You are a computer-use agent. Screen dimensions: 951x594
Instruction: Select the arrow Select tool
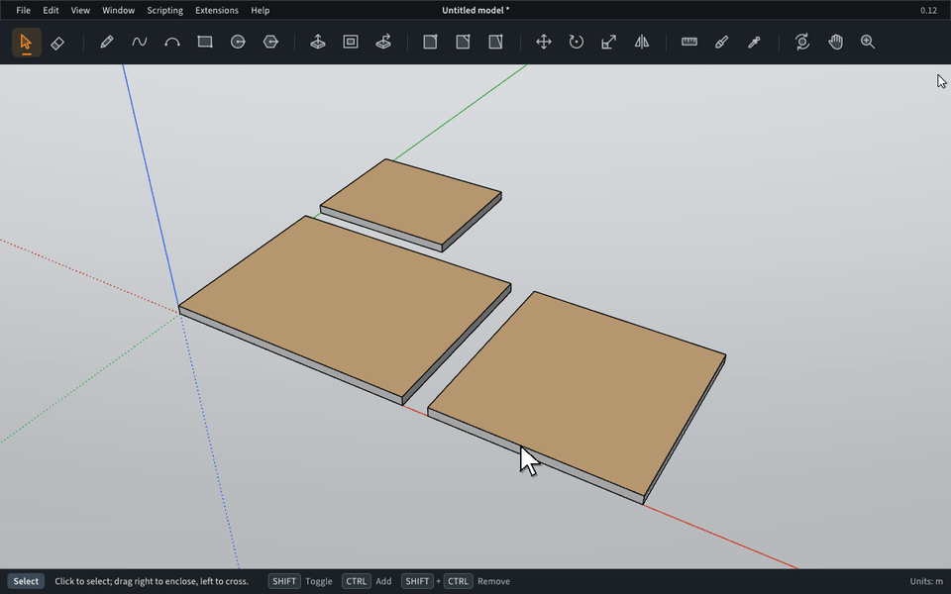click(26, 42)
